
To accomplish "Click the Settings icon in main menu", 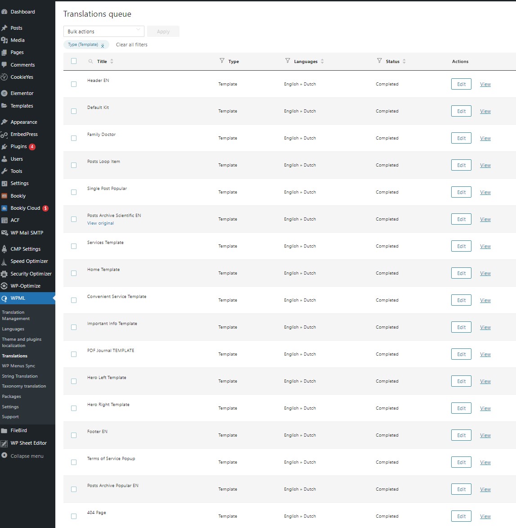I will click(x=4, y=184).
